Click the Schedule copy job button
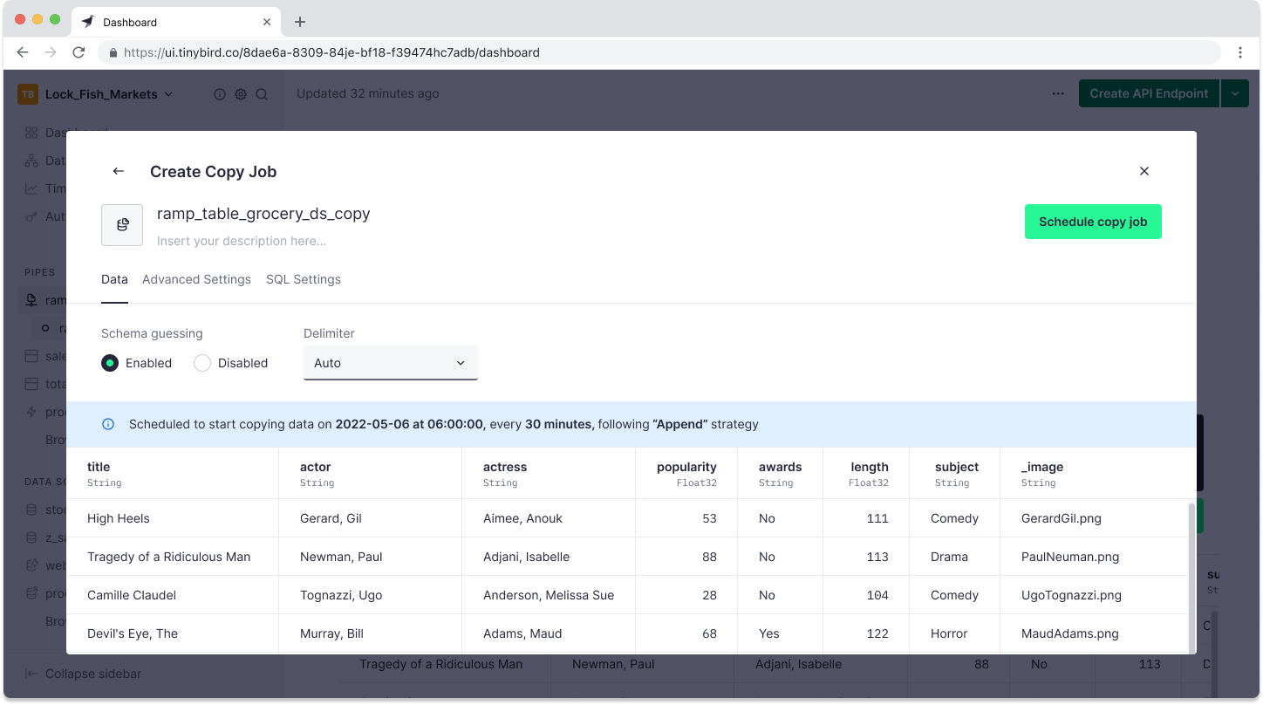Screen dimensions: 1263x705 click(x=1093, y=222)
